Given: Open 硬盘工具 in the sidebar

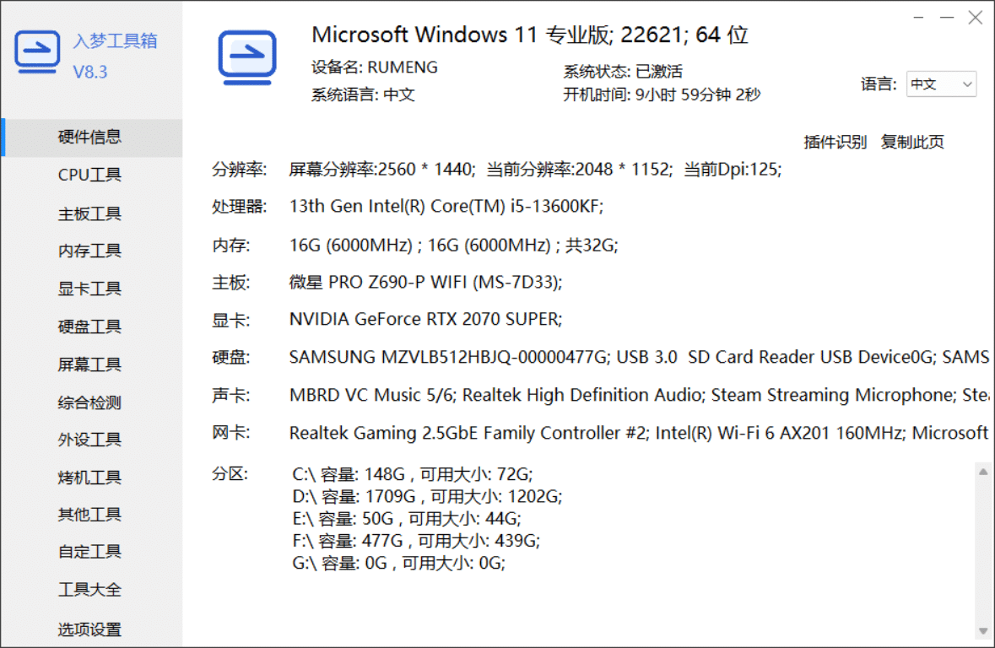Looking at the screenshot, I should (x=90, y=327).
